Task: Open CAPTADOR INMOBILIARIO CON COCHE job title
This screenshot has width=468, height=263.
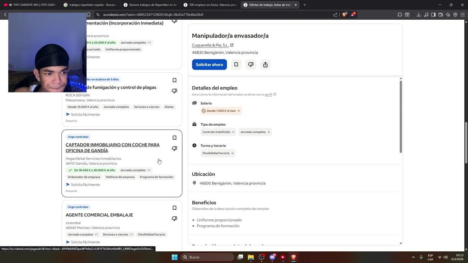Action: coord(113,148)
